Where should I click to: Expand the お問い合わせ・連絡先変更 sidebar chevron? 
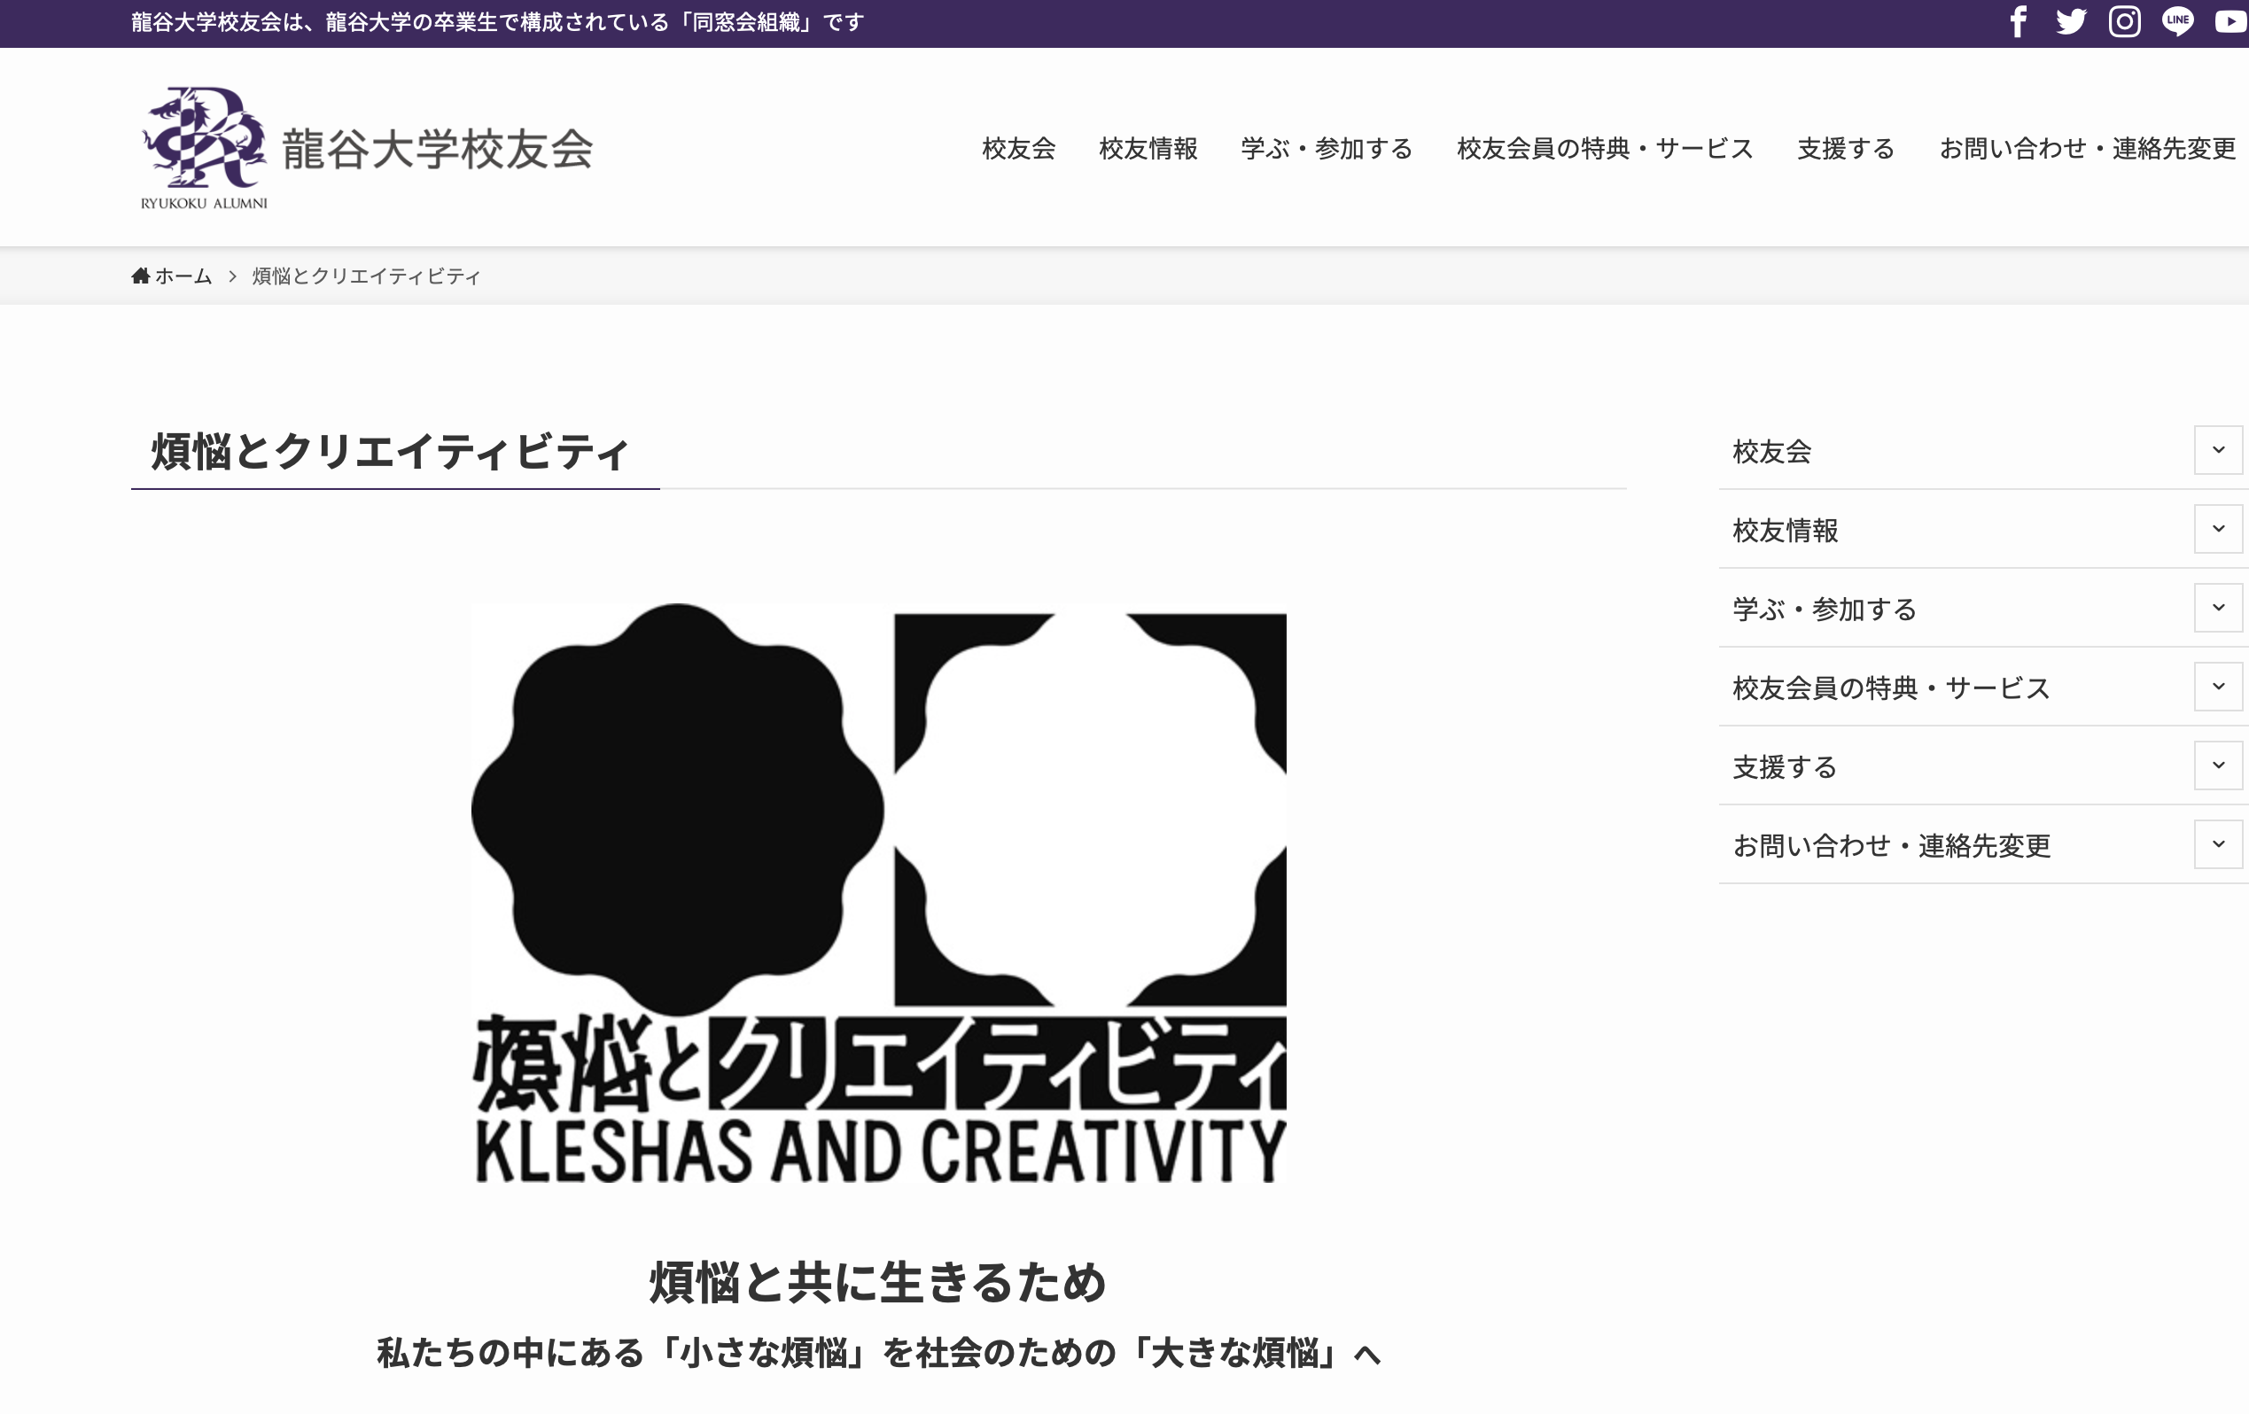click(2218, 844)
